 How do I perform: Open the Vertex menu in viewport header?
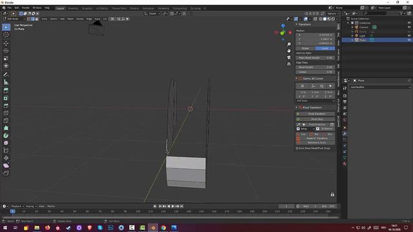[x=79, y=19]
